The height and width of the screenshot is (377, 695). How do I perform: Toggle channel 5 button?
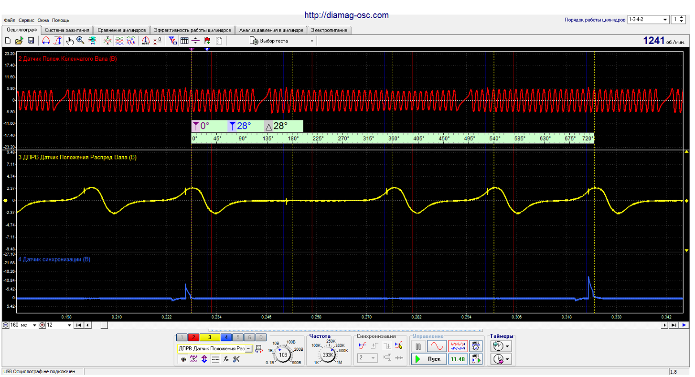237,337
